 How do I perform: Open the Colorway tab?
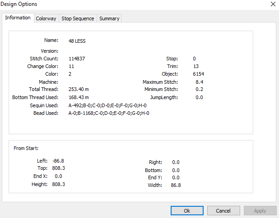pos(46,18)
